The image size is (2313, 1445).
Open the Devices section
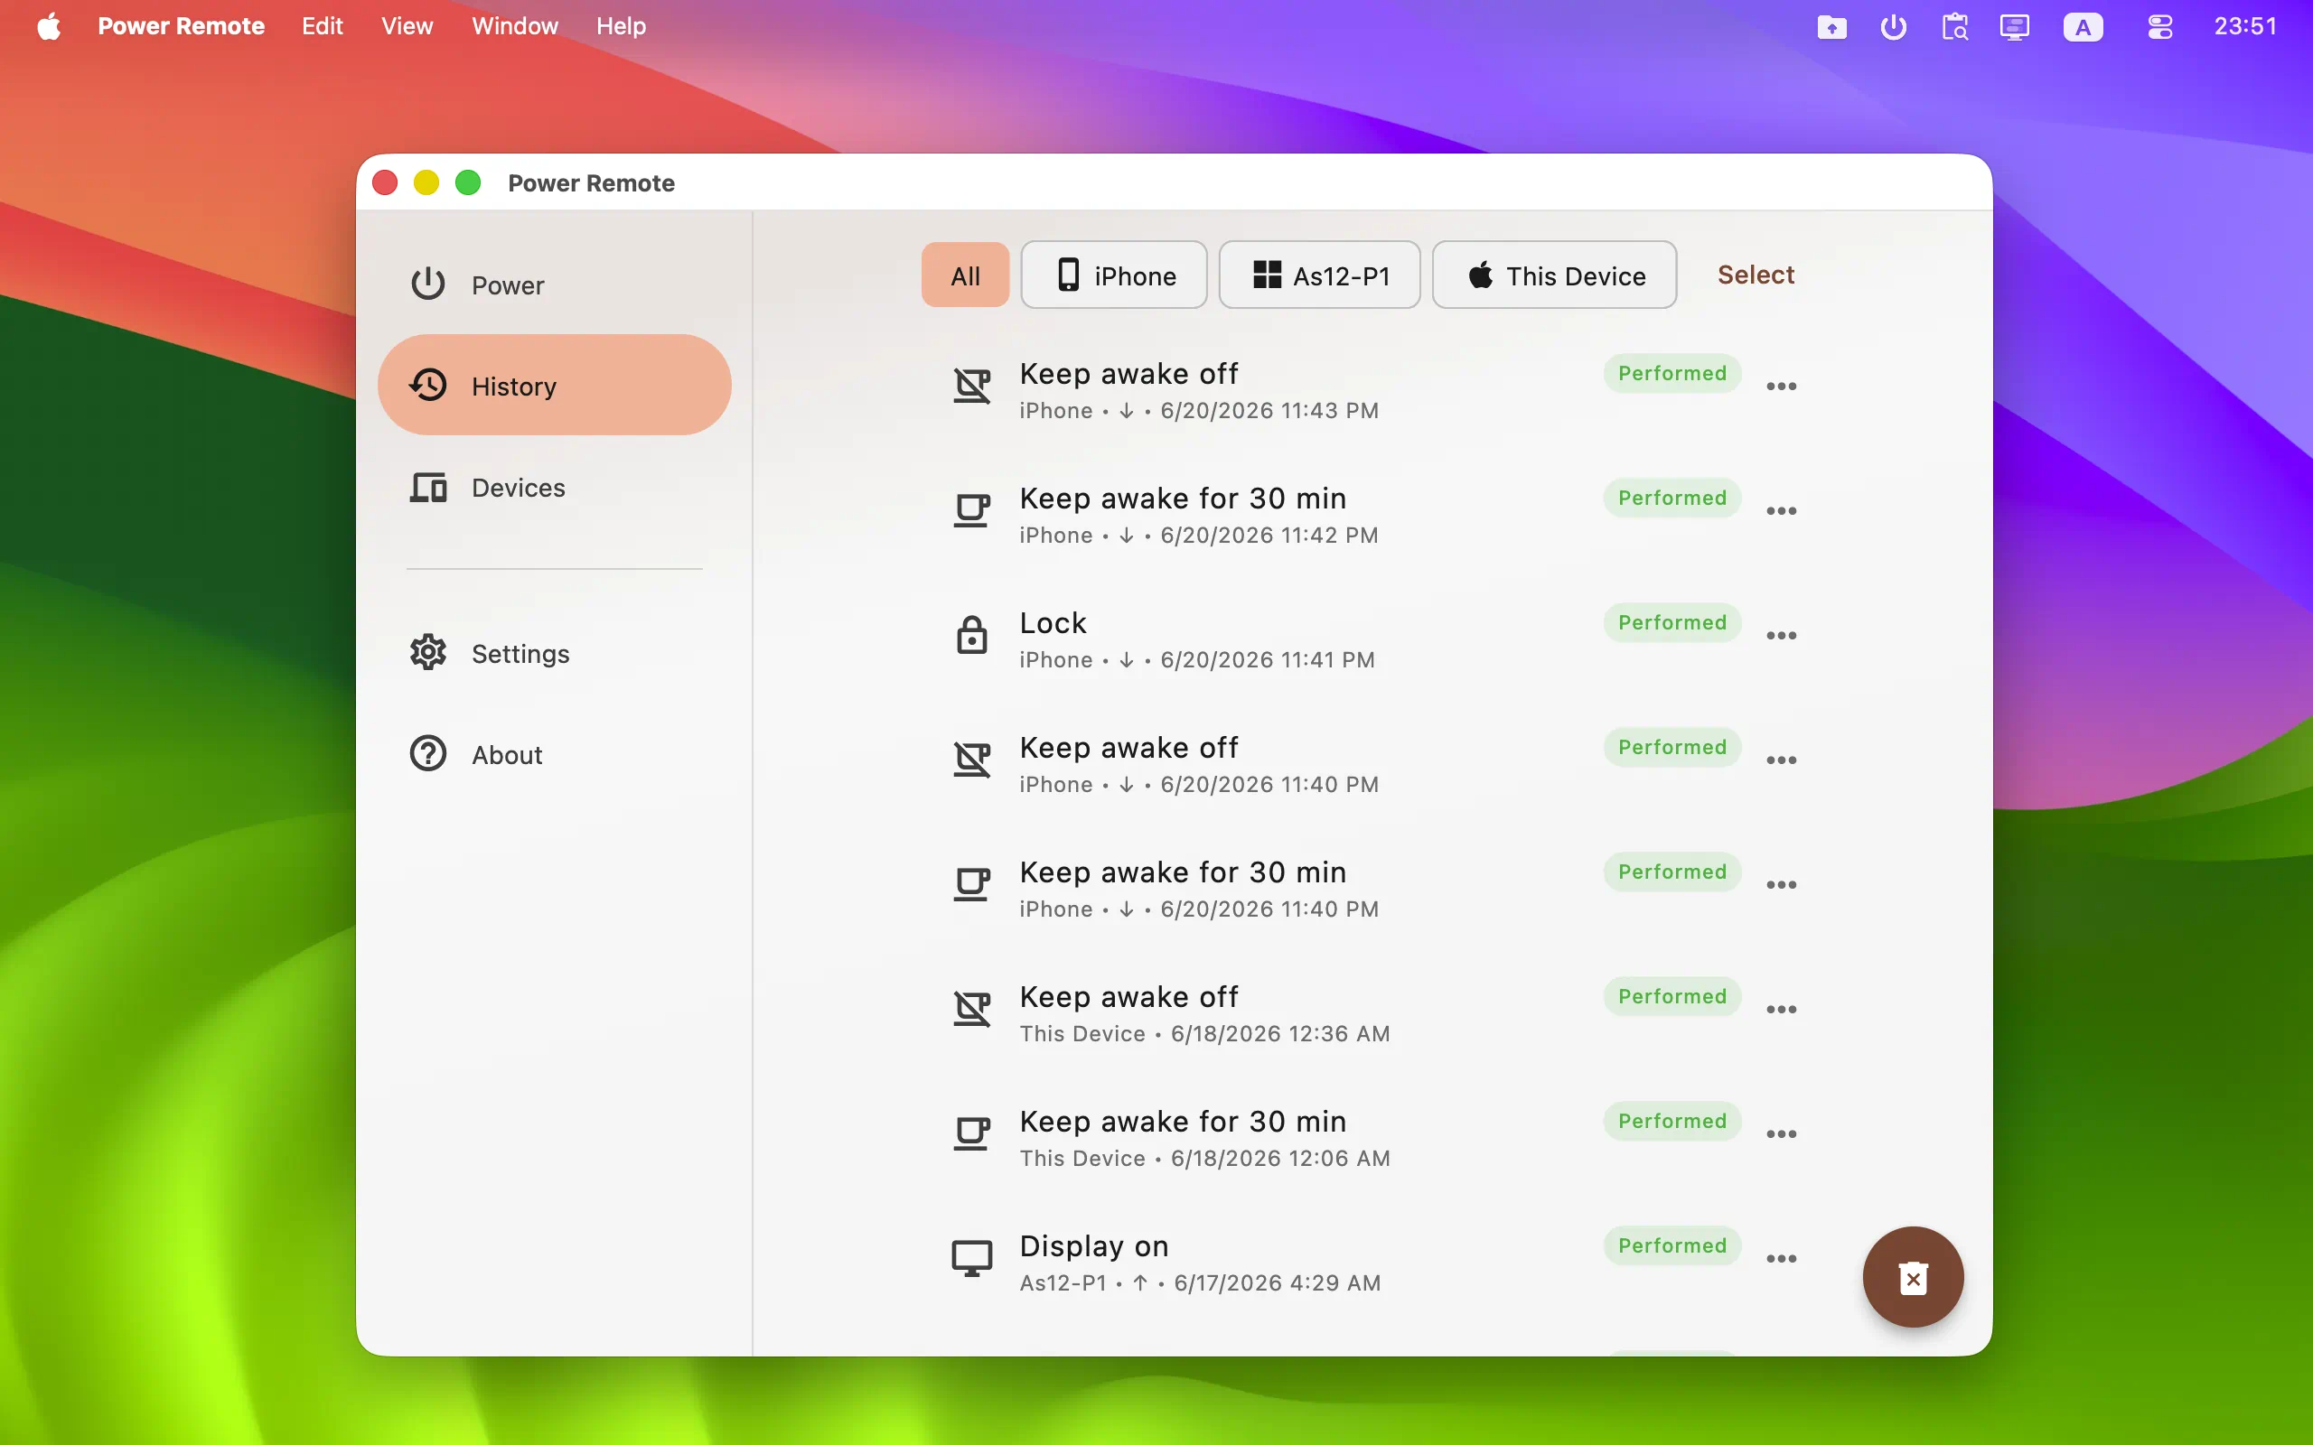pos(555,487)
